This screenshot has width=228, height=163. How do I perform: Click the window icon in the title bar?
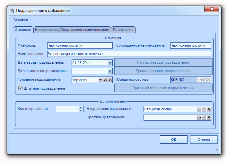point(12,11)
